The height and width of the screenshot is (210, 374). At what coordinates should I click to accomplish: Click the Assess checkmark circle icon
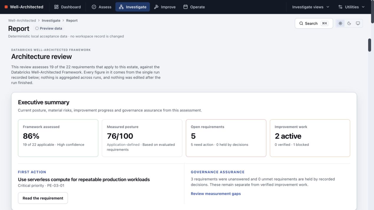[x=94, y=7]
